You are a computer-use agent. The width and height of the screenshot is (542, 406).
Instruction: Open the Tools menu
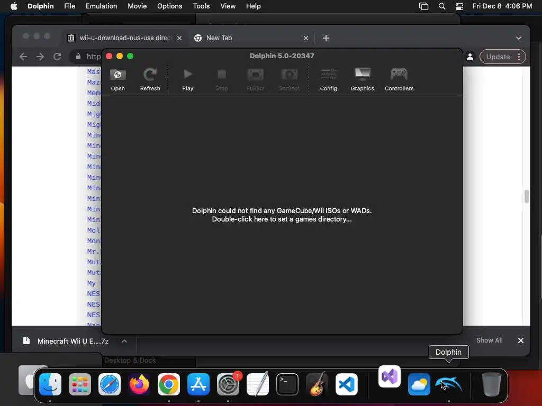pos(201,6)
